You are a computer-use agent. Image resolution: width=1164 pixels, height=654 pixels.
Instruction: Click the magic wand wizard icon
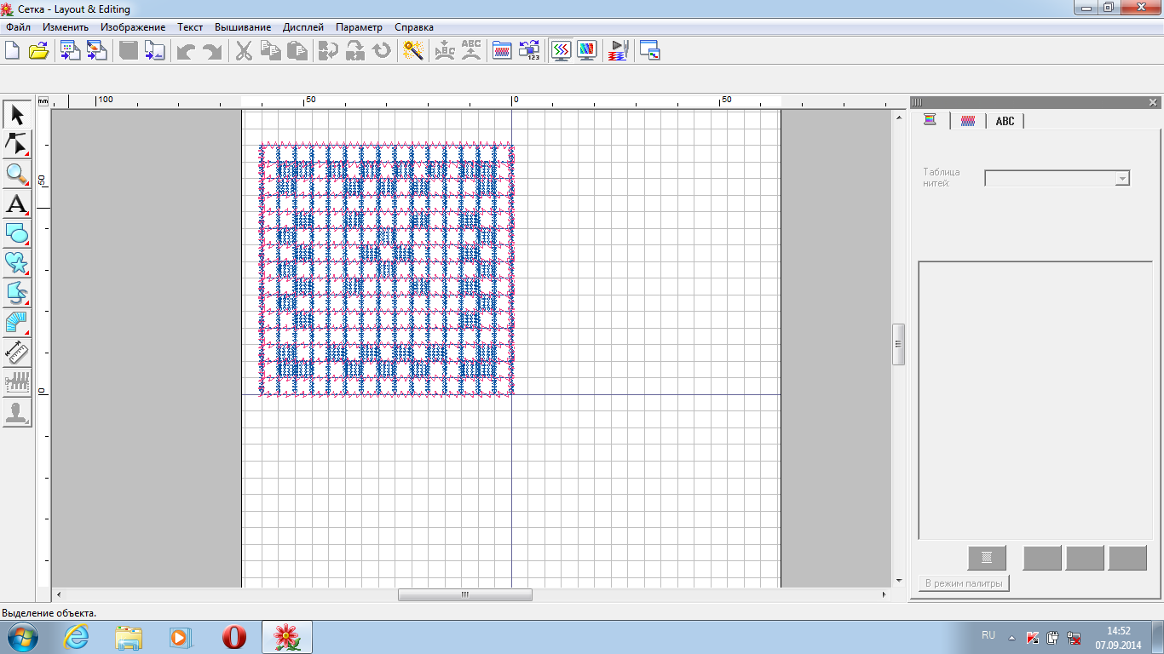413,51
